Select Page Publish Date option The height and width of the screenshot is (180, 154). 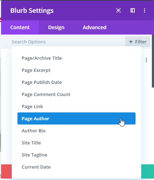pyautogui.click(x=76, y=83)
